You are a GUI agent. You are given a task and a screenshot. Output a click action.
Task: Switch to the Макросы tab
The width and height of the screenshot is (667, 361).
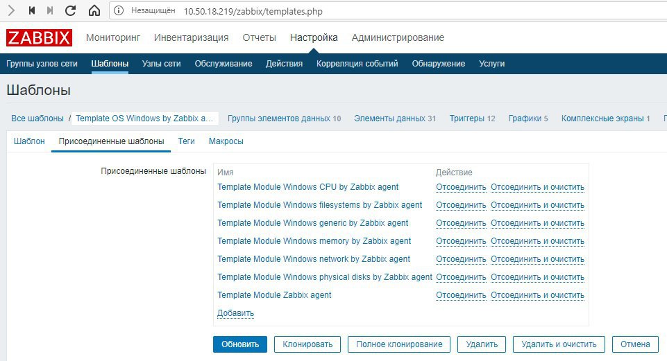[226, 141]
